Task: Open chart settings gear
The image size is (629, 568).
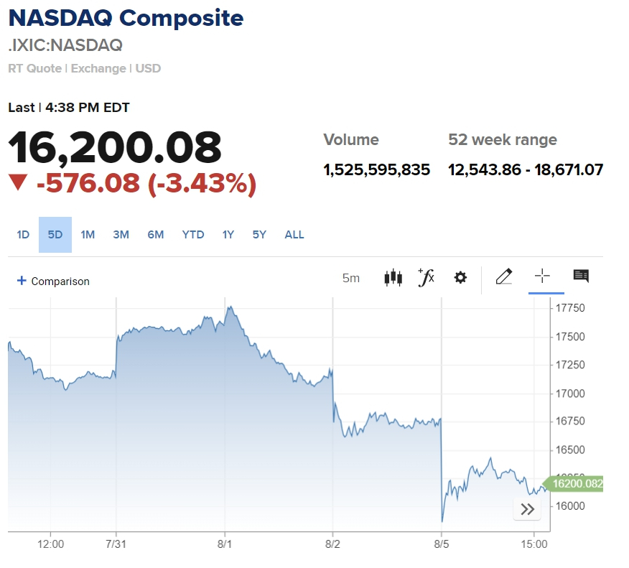Action: point(460,278)
